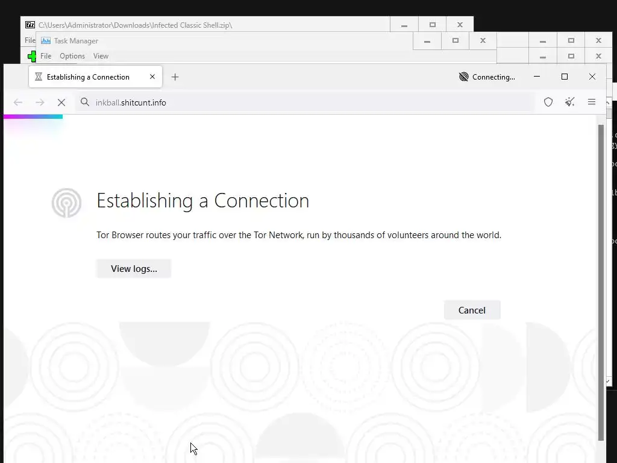Close the Establishing a Connection tab
Viewport: 617px width, 463px height.
(152, 77)
